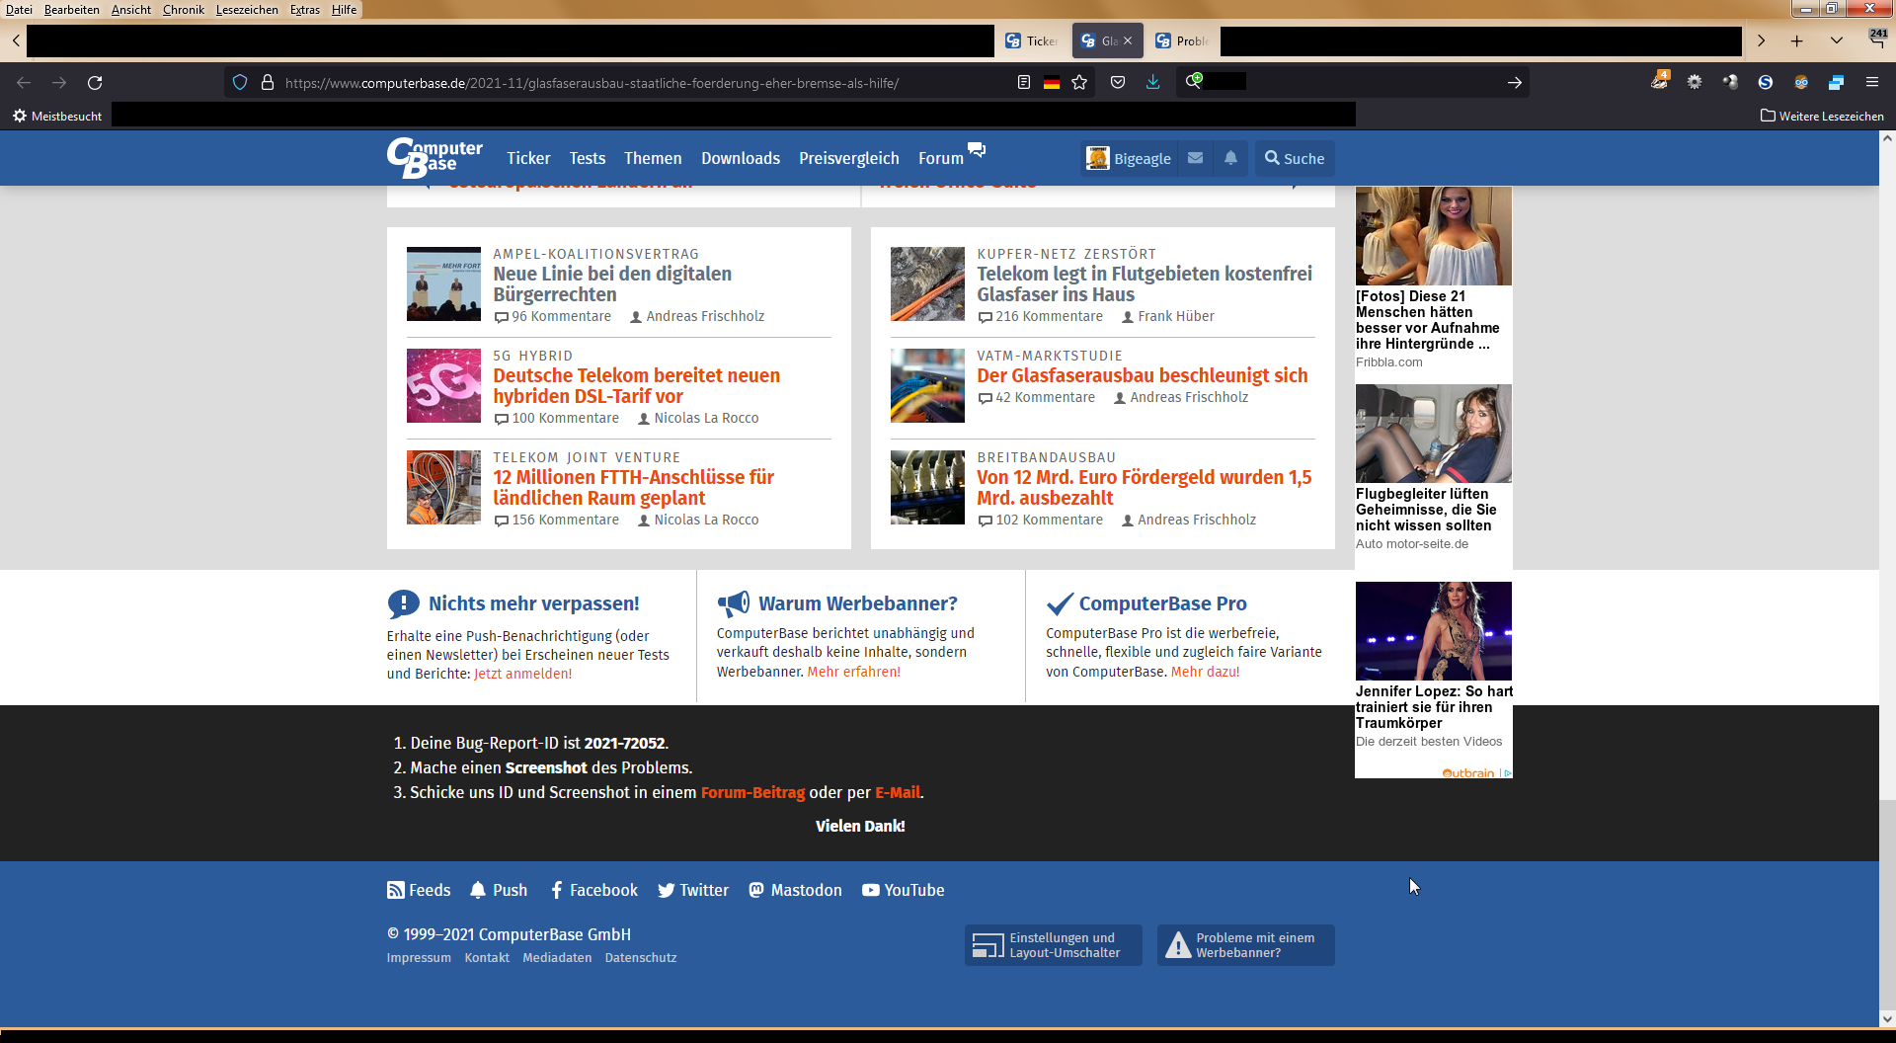Screen dimensions: 1896x1043
Task: Open the downloads panel
Action: click(x=1152, y=82)
